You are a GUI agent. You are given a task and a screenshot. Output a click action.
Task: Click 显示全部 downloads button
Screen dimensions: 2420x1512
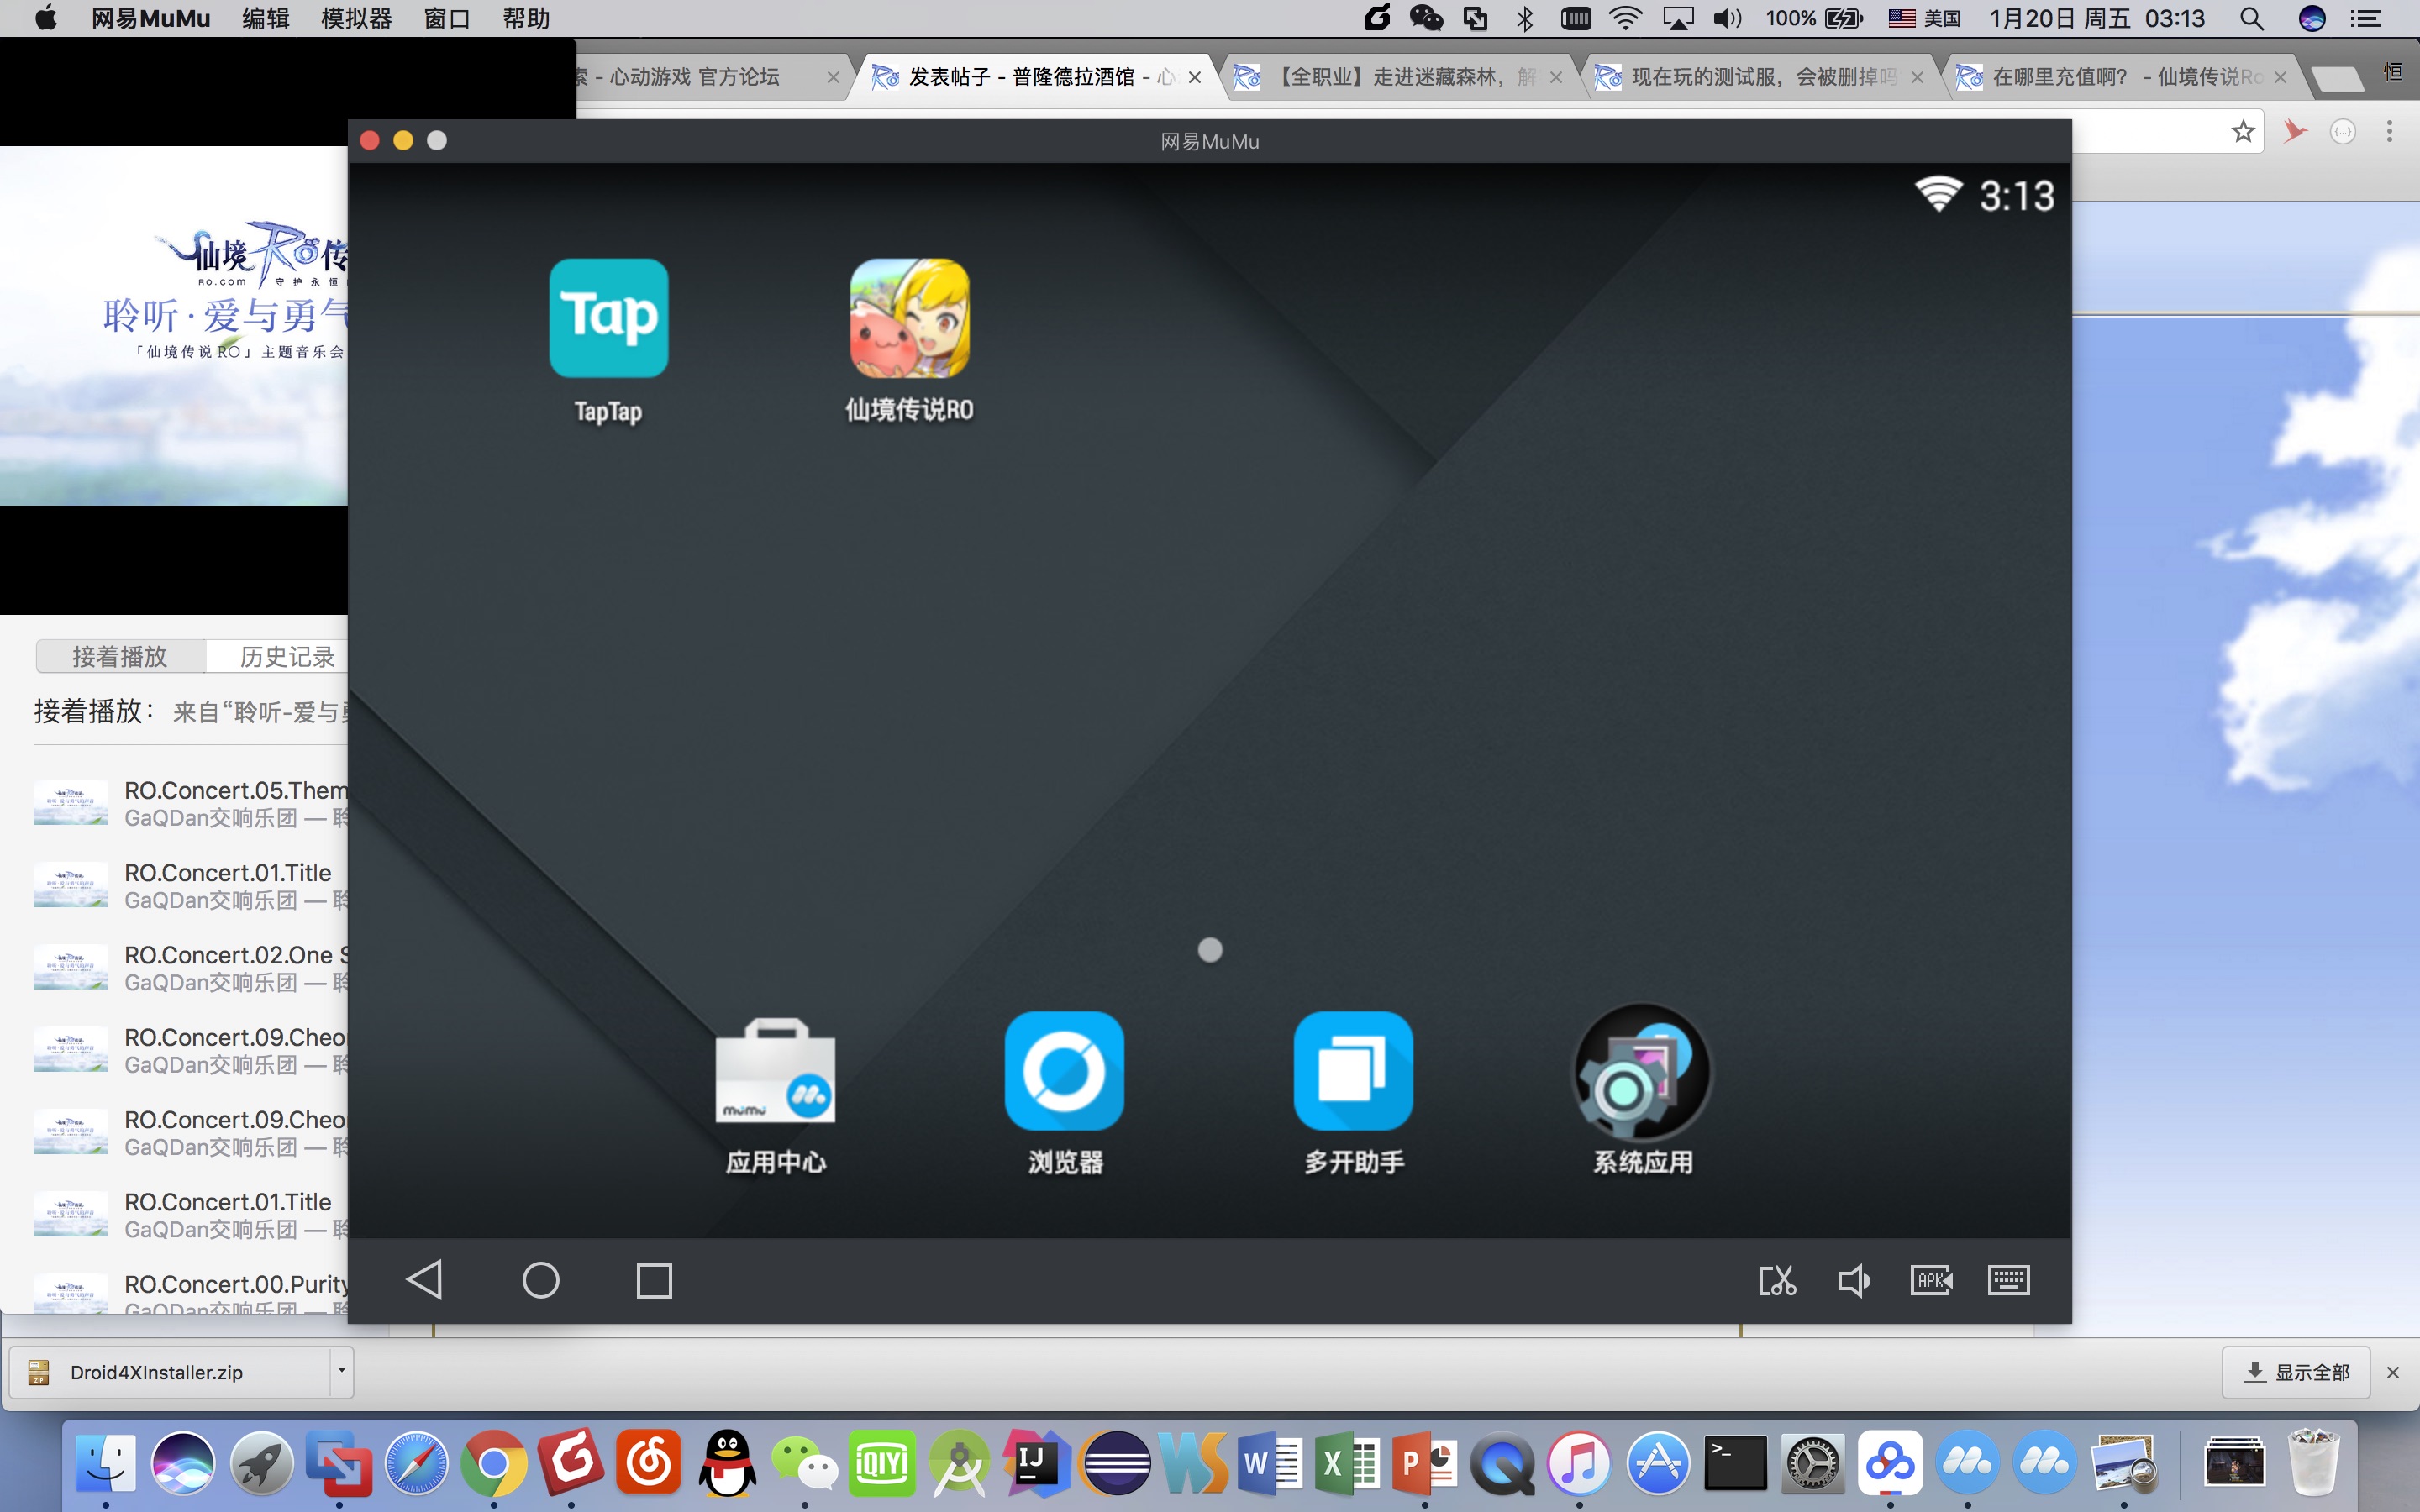[x=2296, y=1372]
